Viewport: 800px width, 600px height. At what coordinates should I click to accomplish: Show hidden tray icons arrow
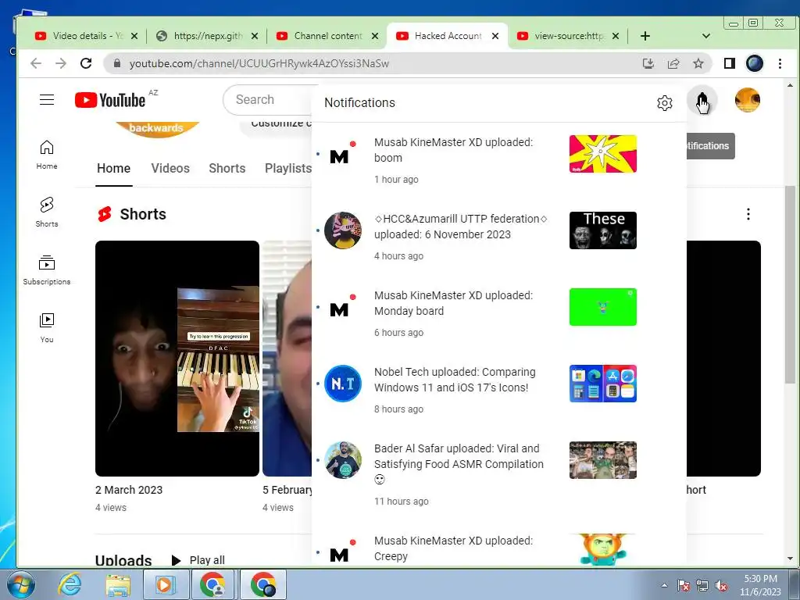click(664, 585)
